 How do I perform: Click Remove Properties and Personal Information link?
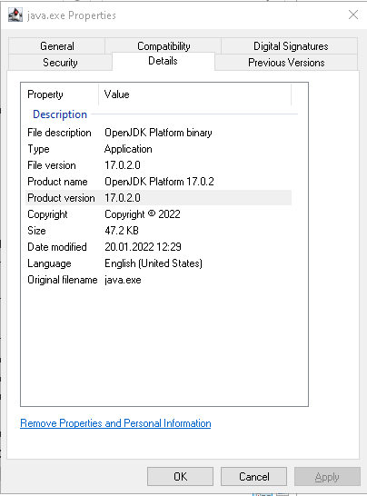pyautogui.click(x=115, y=423)
